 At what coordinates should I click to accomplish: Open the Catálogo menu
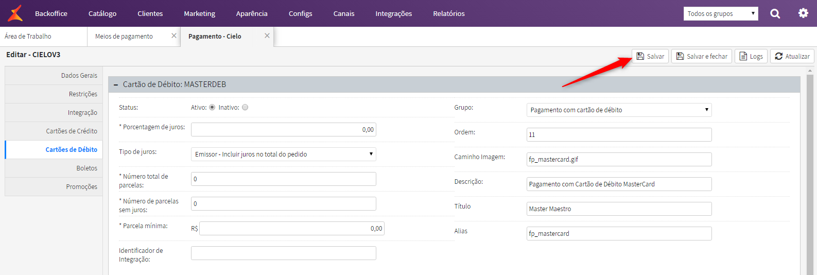(102, 13)
